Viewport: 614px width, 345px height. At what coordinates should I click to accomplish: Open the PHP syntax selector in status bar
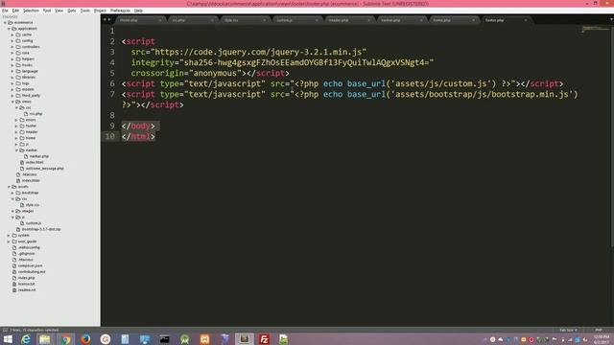pos(599,330)
